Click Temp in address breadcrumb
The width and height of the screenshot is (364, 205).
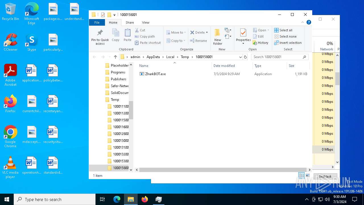(x=185, y=57)
